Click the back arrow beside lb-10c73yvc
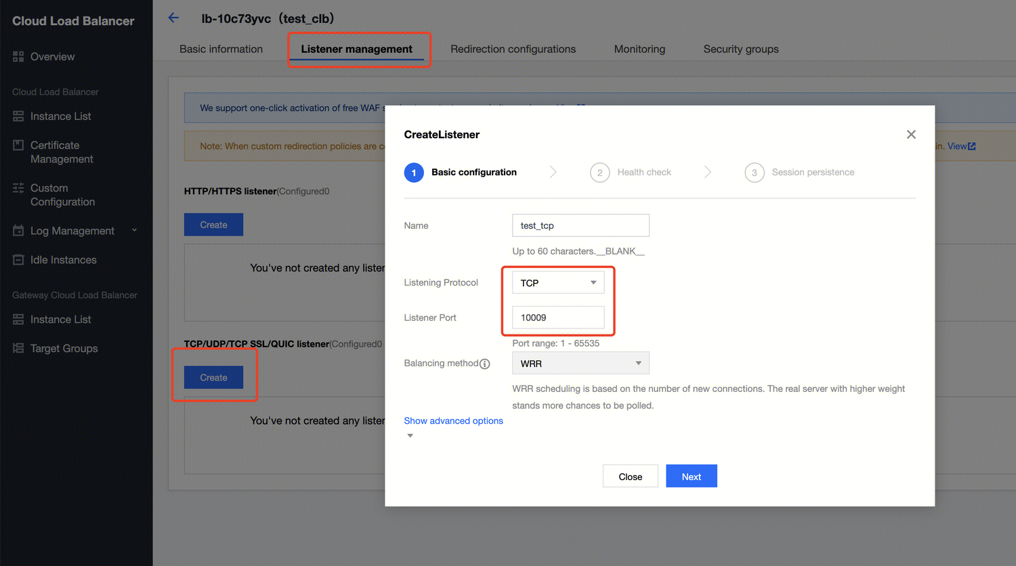Image resolution: width=1016 pixels, height=566 pixels. (x=173, y=18)
